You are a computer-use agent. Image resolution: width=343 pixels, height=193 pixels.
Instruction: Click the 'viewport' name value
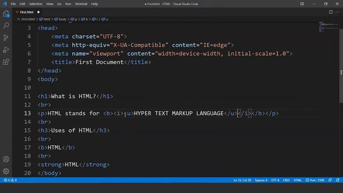pyautogui.click(x=106, y=54)
